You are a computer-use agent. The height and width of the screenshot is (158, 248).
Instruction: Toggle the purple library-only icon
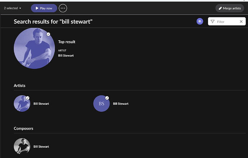pos(200,22)
